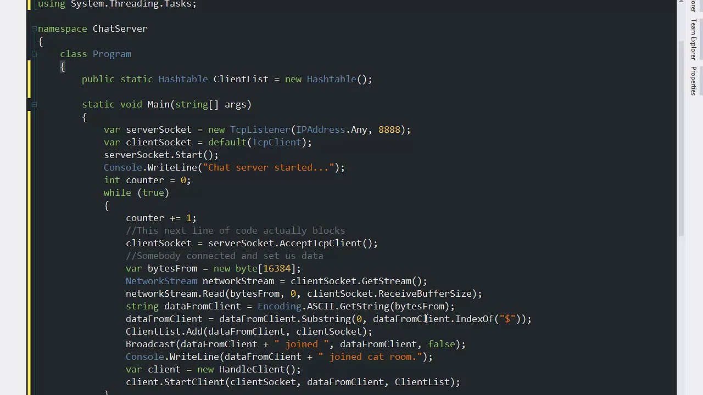The height and width of the screenshot is (395, 703).
Task: Click the port number "8888"
Action: [x=389, y=129]
